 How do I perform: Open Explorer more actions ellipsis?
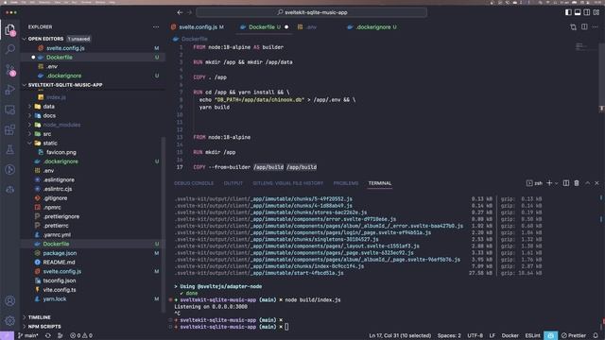tap(156, 27)
